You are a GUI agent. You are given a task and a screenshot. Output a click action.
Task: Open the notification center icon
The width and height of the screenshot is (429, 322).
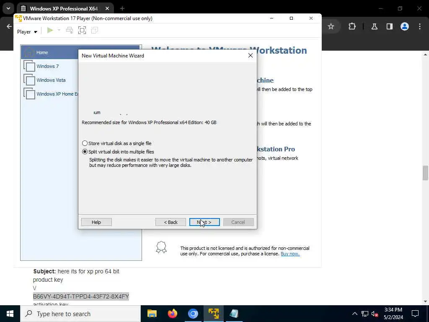(415, 314)
